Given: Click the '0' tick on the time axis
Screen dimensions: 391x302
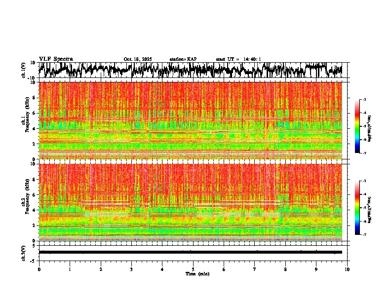Looking at the screenshot, I should click(39, 269).
